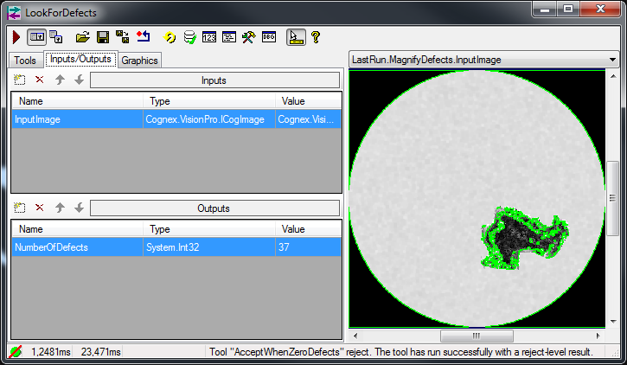The image size is (627, 365).
Task: Open LastRun.MagnifyDefects.InputImage image dropdown
Action: tap(483, 60)
